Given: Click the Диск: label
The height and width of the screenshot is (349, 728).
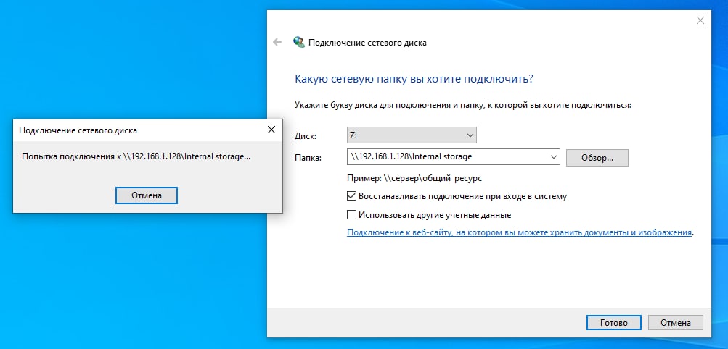Looking at the screenshot, I should coord(306,136).
